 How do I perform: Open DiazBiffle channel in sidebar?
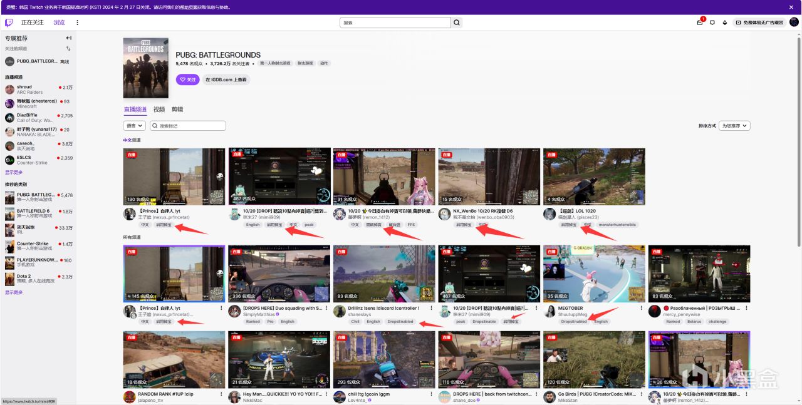[x=39, y=118]
